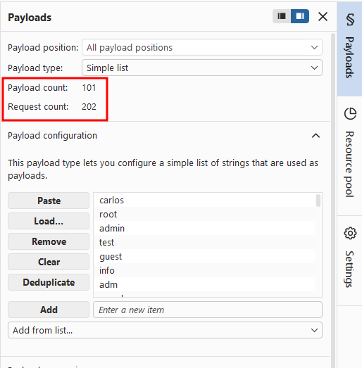The height and width of the screenshot is (368, 362).
Task: Click the Payloads section-sign icon
Action: (x=350, y=20)
